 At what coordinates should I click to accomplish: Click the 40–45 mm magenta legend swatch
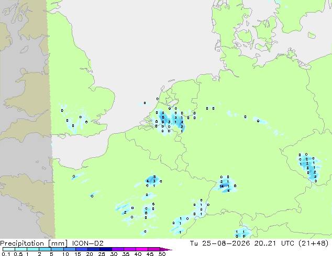142,249
